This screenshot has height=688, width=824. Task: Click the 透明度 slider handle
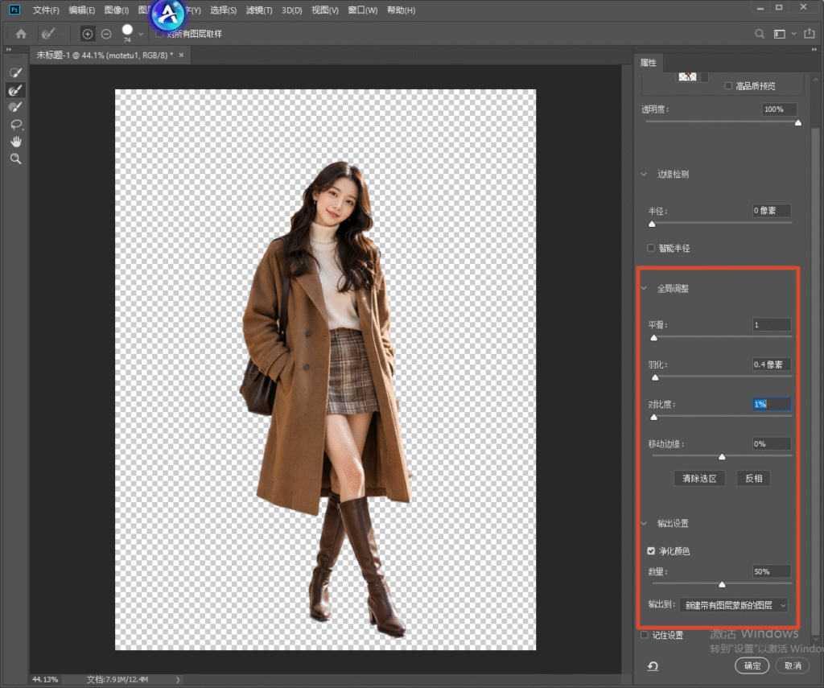coord(798,122)
